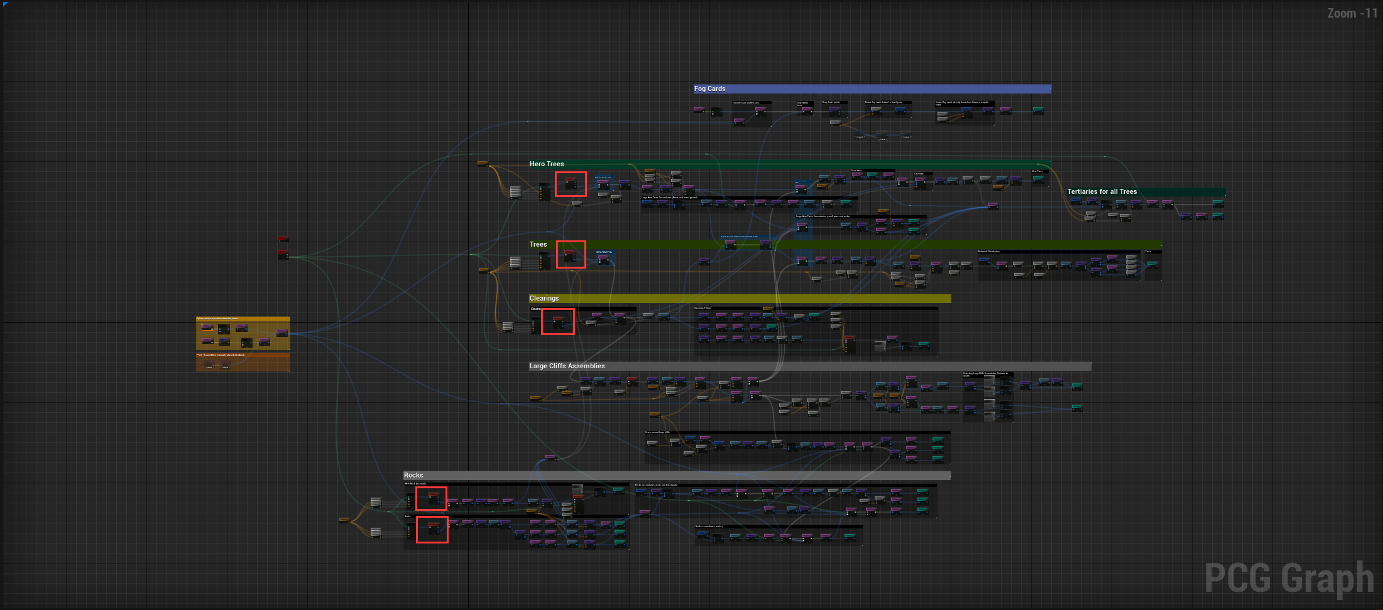
Task: Select the purple node under the Exclude hand crafted area comment
Action: [760, 110]
